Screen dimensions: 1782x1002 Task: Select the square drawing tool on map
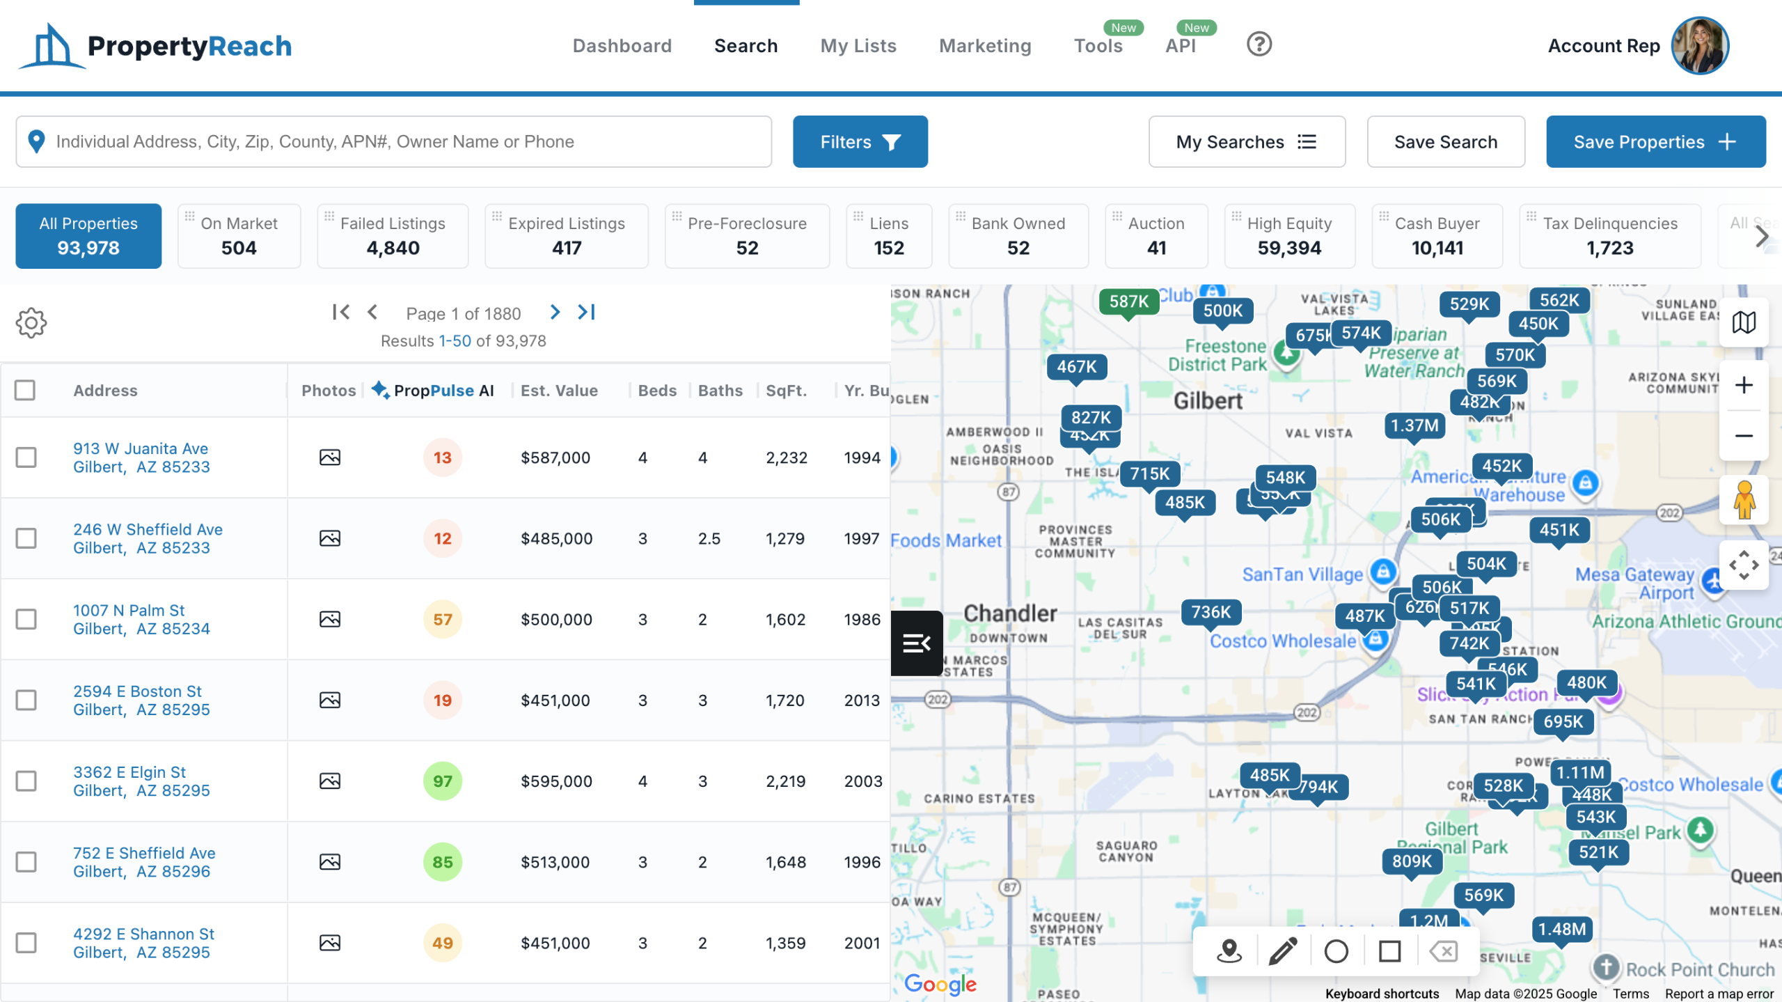pyautogui.click(x=1389, y=950)
